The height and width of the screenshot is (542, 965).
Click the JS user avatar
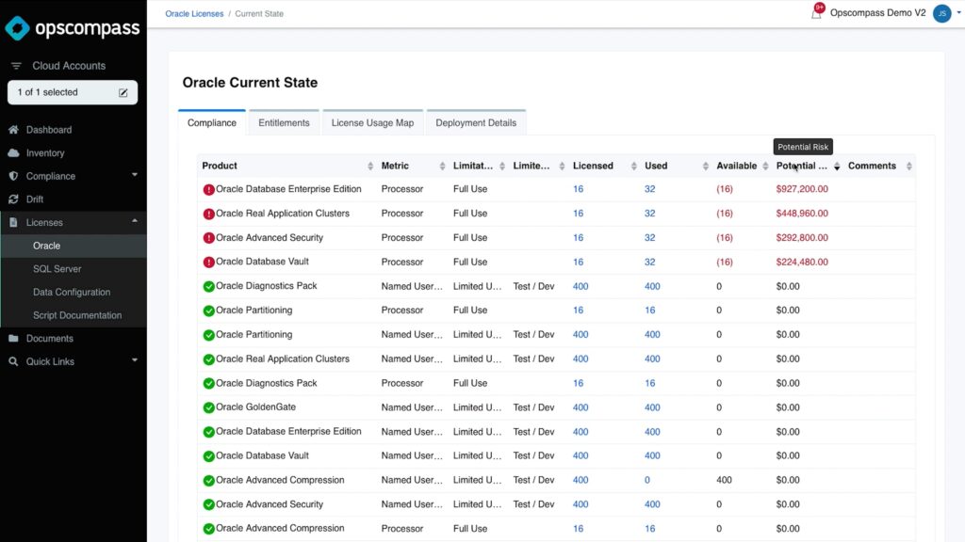point(941,13)
